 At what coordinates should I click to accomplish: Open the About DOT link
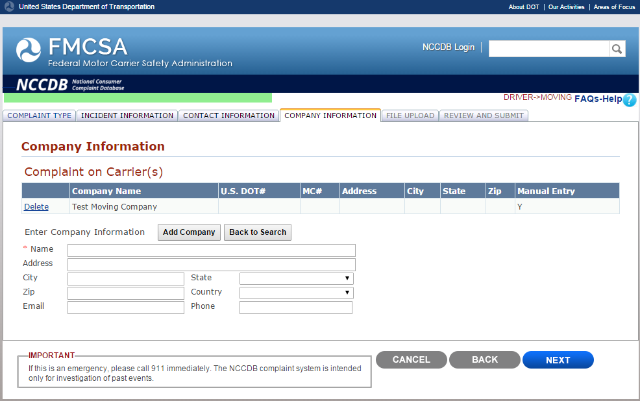click(524, 7)
